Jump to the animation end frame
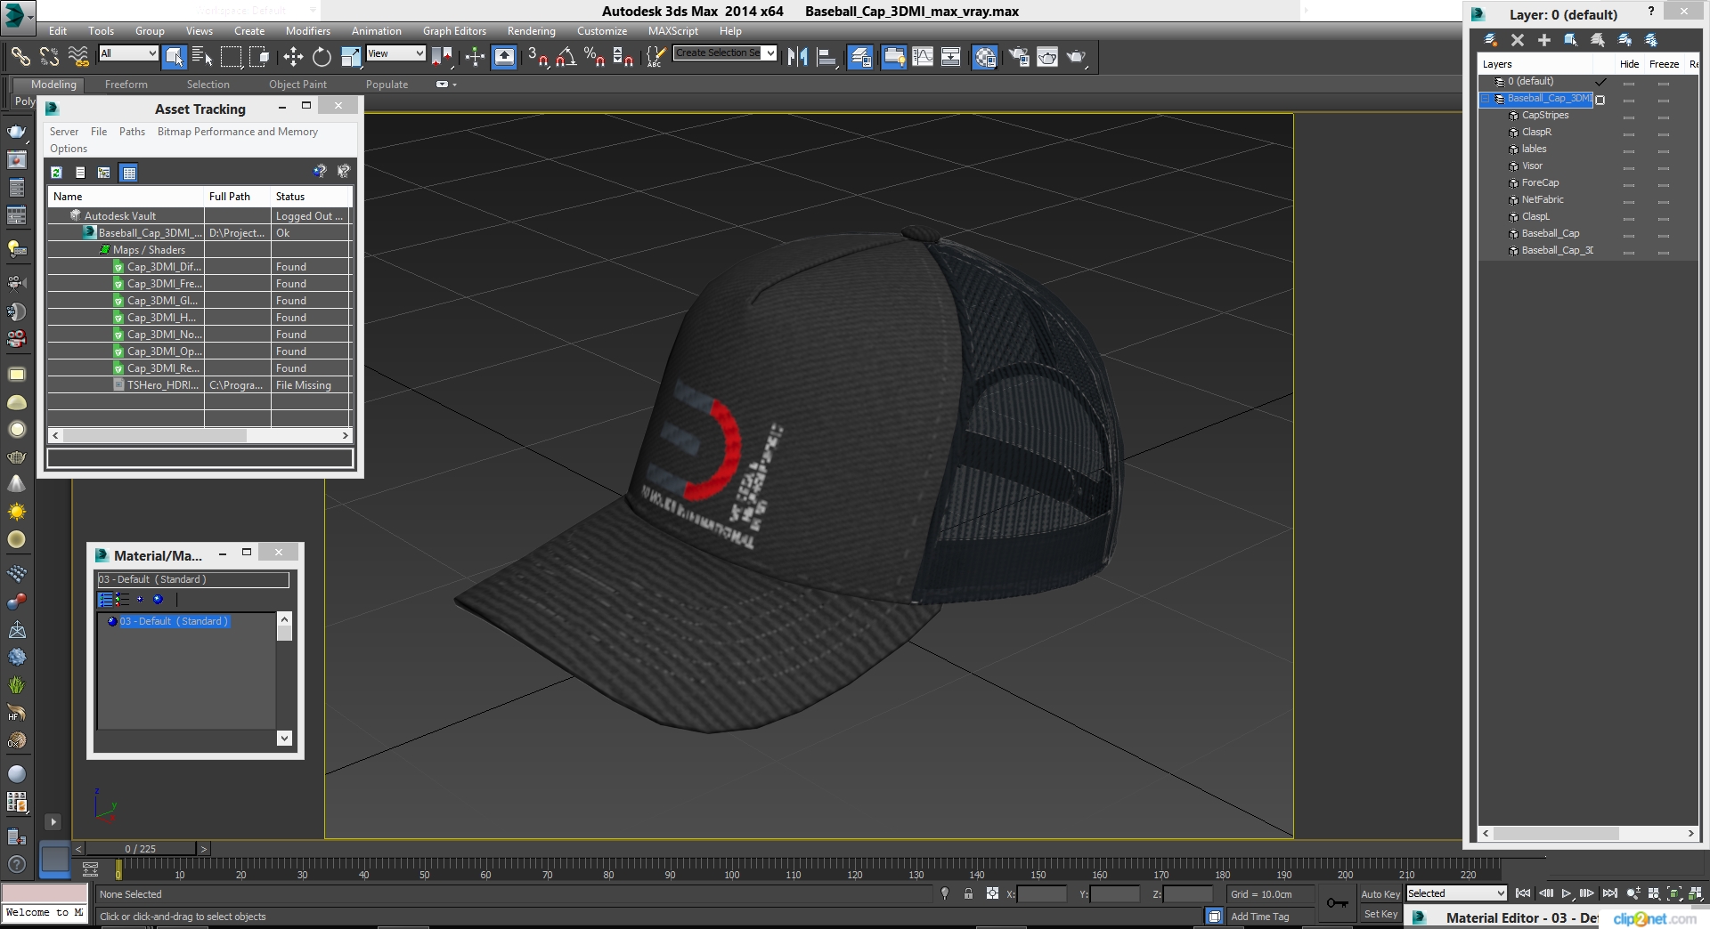1710x929 pixels. point(1609,893)
